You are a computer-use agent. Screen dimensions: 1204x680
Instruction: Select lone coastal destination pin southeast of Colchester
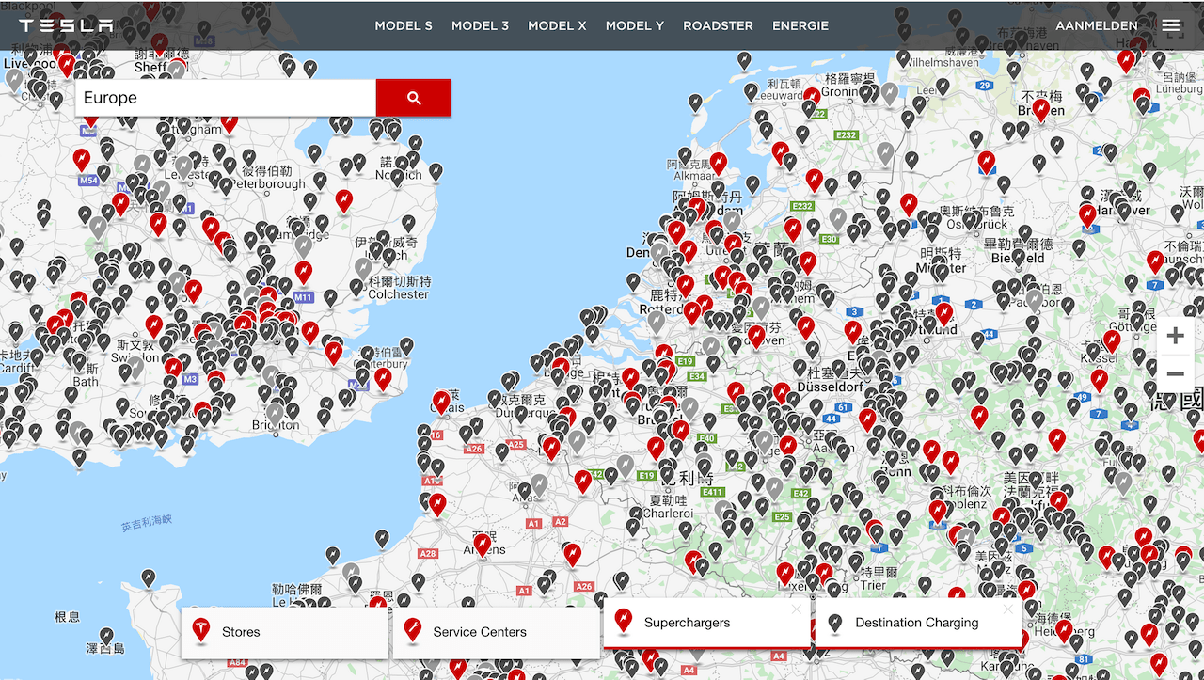(x=406, y=347)
